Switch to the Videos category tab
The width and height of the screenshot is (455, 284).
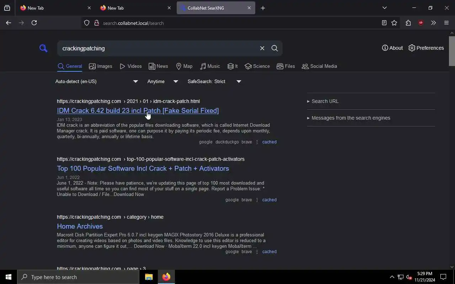130,66
